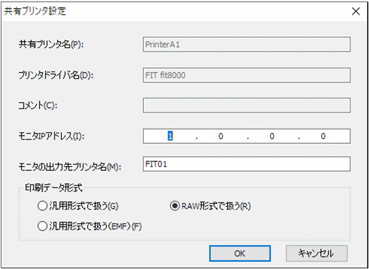Click the 印刷データ形式 group title

(x=53, y=188)
